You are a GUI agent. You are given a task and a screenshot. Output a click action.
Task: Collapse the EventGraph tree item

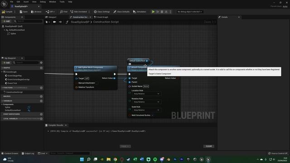click(x=2, y=72)
